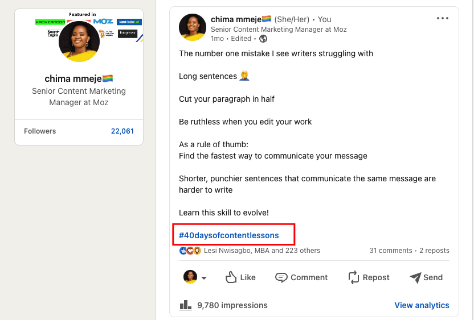Open View analytics link

click(x=422, y=305)
